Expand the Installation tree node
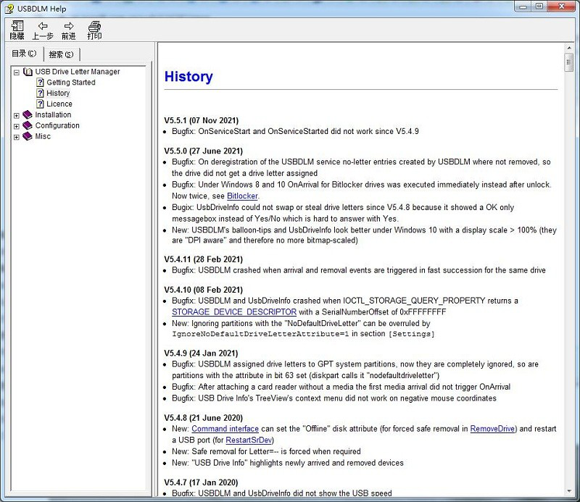The height and width of the screenshot is (502, 580). coord(16,116)
